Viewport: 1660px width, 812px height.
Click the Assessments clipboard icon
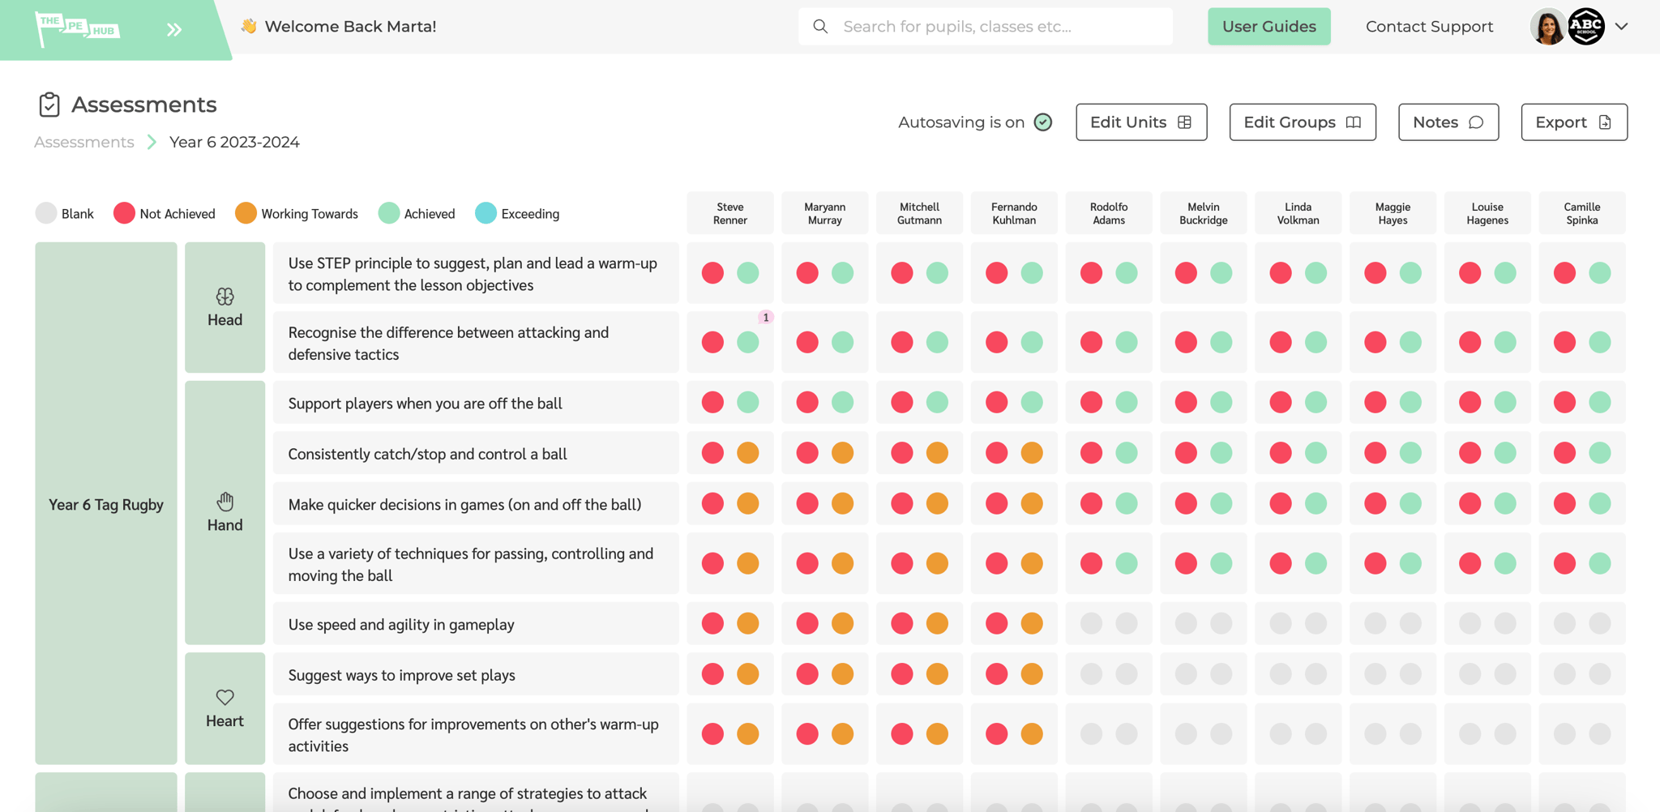click(49, 104)
